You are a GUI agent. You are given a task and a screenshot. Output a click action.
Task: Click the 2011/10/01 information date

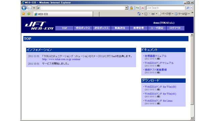[34, 64]
